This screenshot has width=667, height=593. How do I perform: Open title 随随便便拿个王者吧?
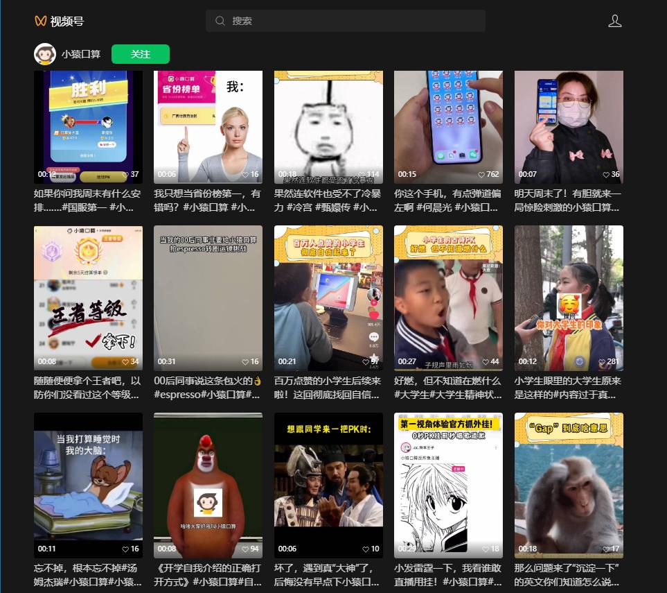[87, 388]
